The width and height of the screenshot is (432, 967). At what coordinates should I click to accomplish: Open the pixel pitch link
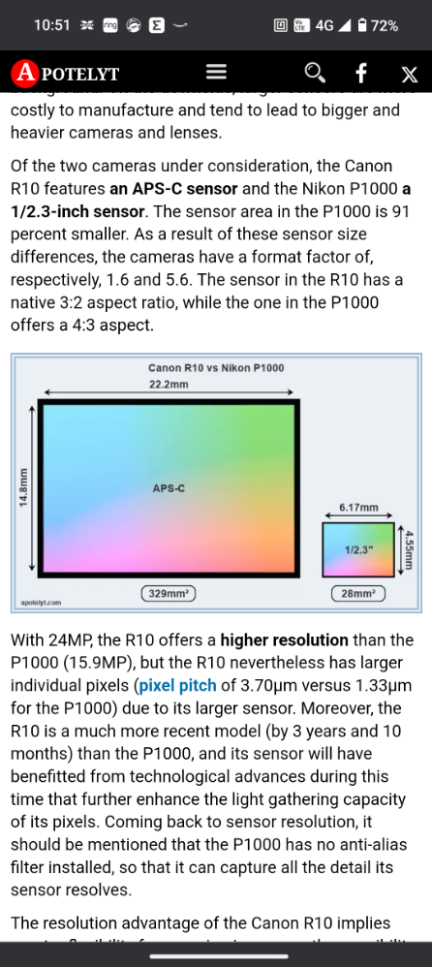click(177, 685)
